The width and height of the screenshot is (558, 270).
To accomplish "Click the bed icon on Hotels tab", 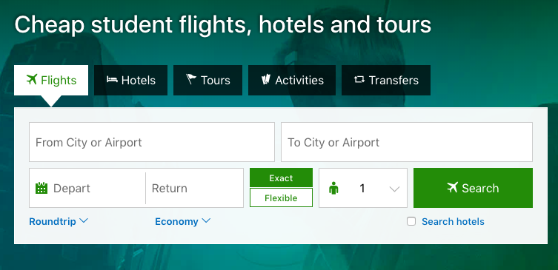I will click(112, 80).
